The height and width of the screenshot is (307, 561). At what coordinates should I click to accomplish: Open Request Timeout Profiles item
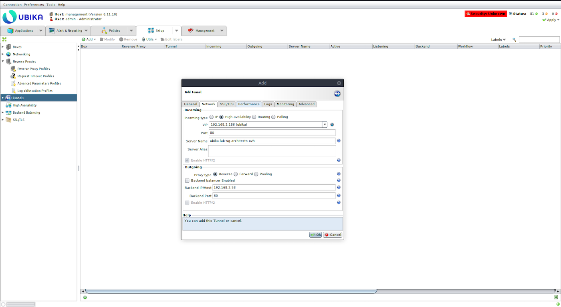point(36,76)
